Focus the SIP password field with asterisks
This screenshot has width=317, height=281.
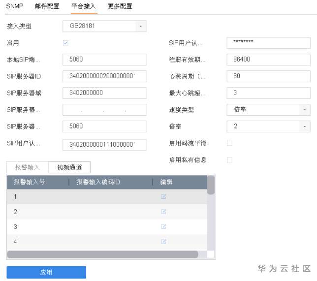268,43
